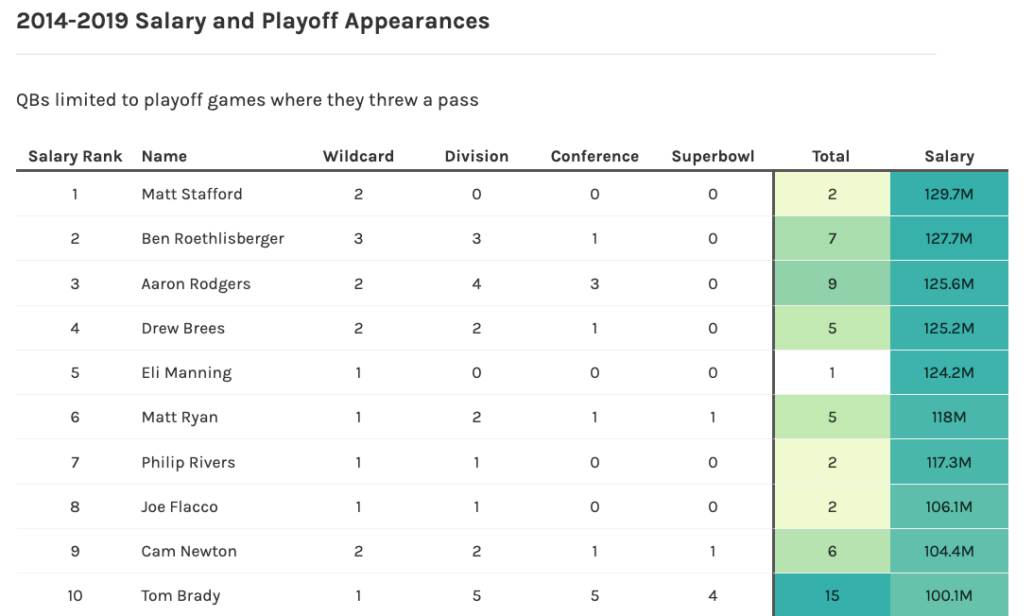The height and width of the screenshot is (616, 1033).
Task: Click the Wildcard column header
Action: click(358, 157)
